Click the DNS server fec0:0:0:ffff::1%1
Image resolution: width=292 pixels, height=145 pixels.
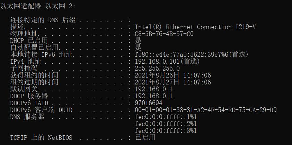coord(166,117)
